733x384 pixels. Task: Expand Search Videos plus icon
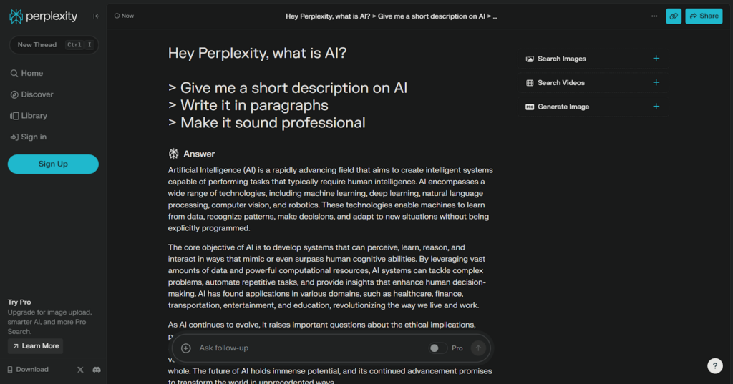(656, 83)
